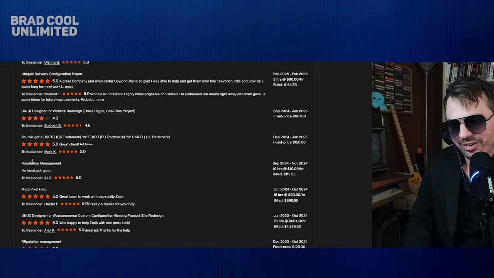Screen dimensions: 494x278
Task: Open the UX/UI Designer for Website Redesign job
Action: pyautogui.click(x=78, y=111)
